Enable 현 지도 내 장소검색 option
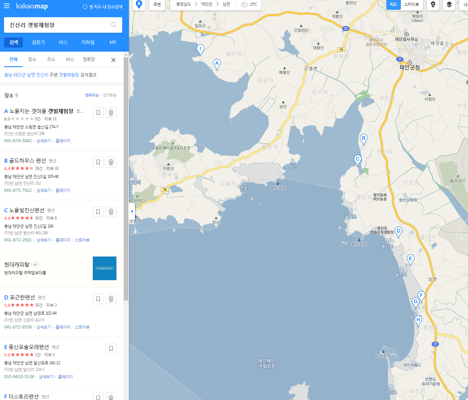Viewport: 468px width, 400px height. [x=103, y=7]
